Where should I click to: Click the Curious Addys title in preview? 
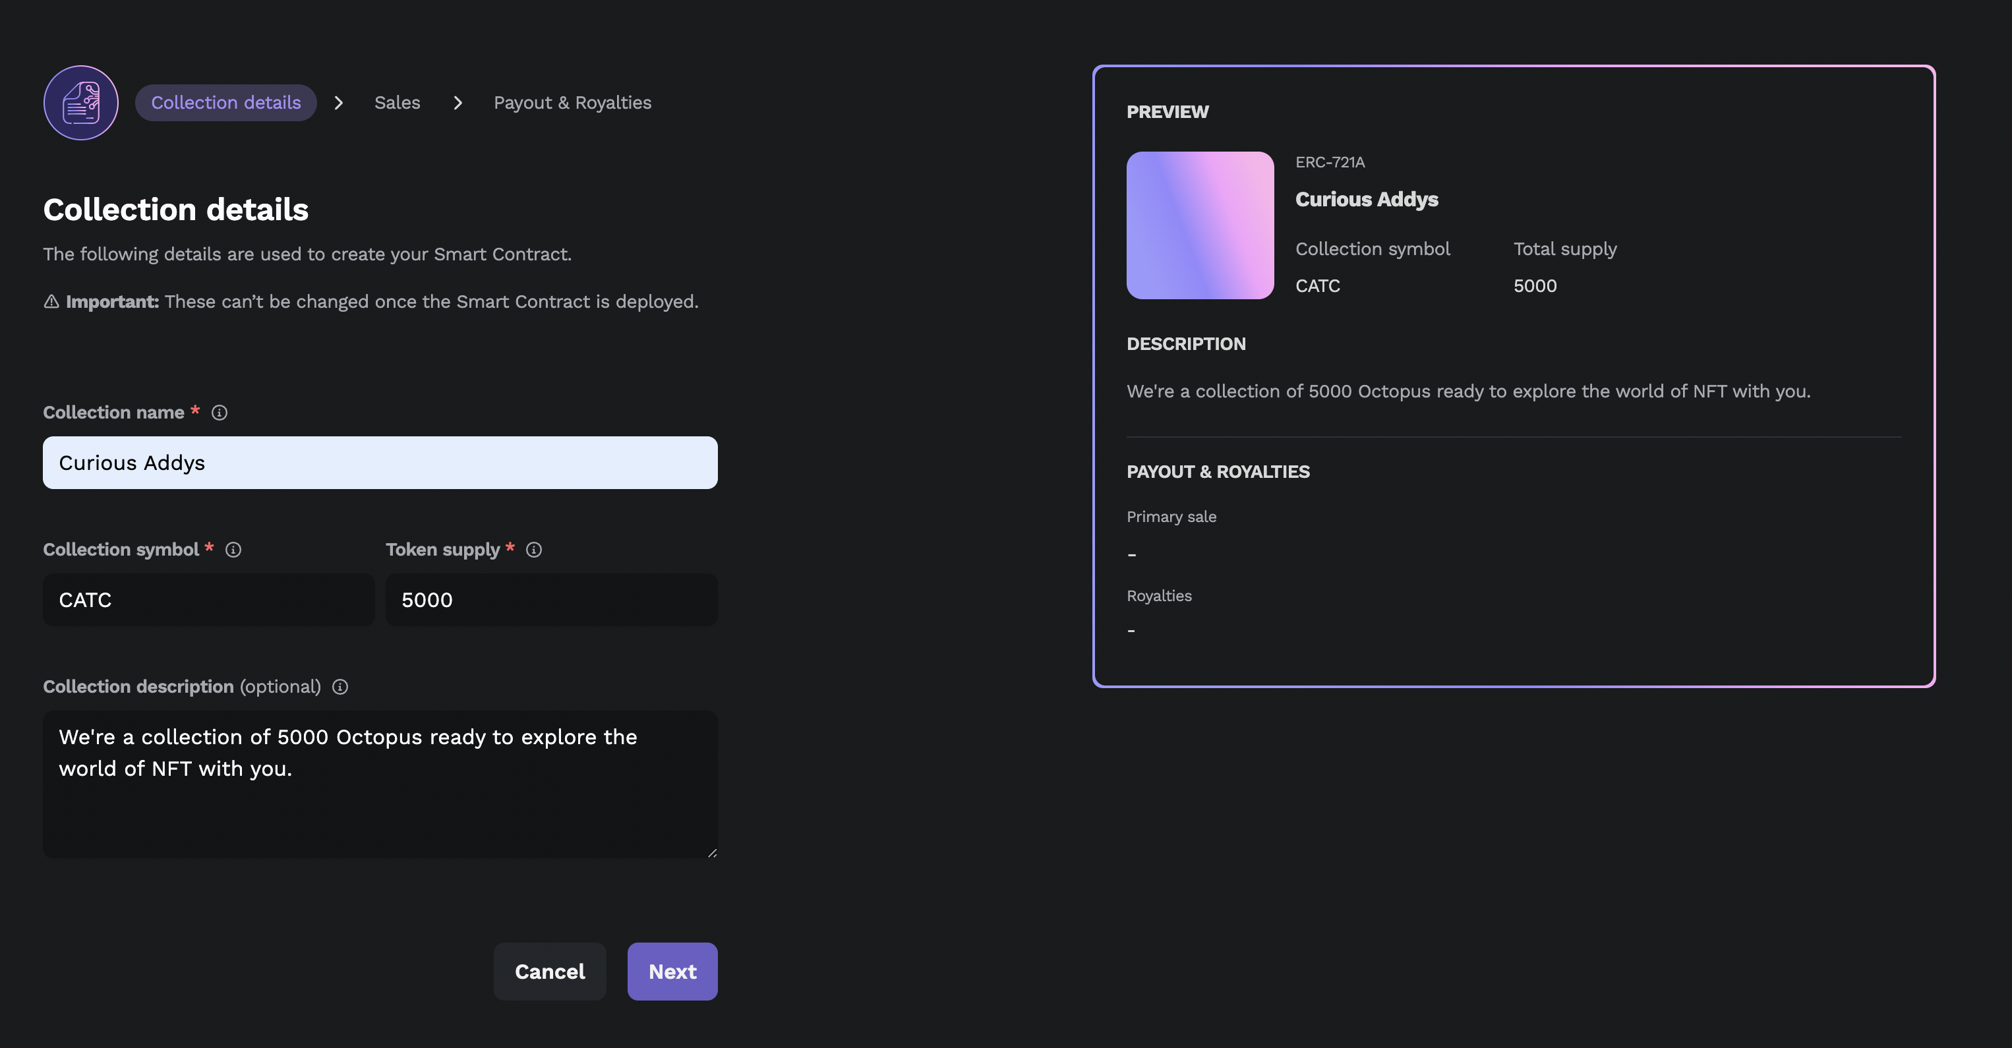tap(1366, 199)
